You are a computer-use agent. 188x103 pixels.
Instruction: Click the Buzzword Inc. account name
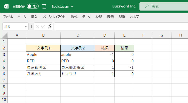click(x=124, y=6)
